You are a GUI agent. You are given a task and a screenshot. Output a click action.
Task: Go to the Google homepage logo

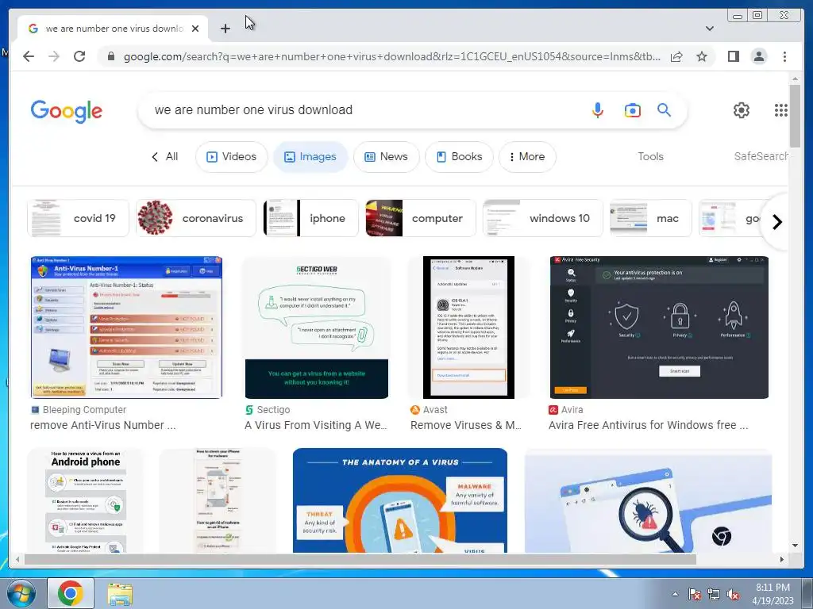[x=67, y=111]
